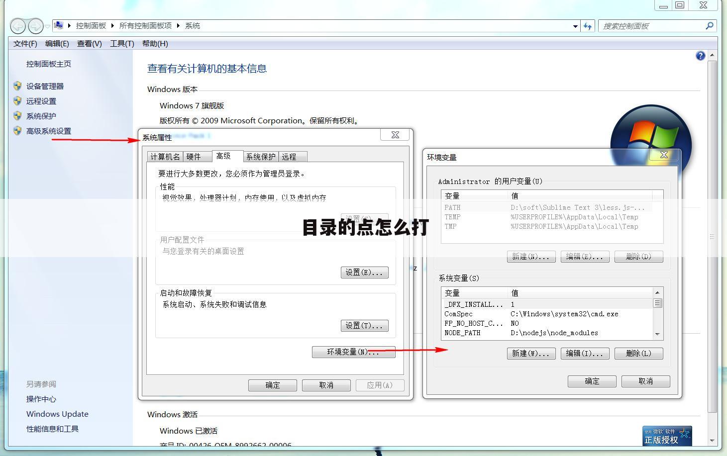The image size is (727, 456).
Task: Click the 正版授权 genuine Microsoft badge
Action: click(667, 436)
